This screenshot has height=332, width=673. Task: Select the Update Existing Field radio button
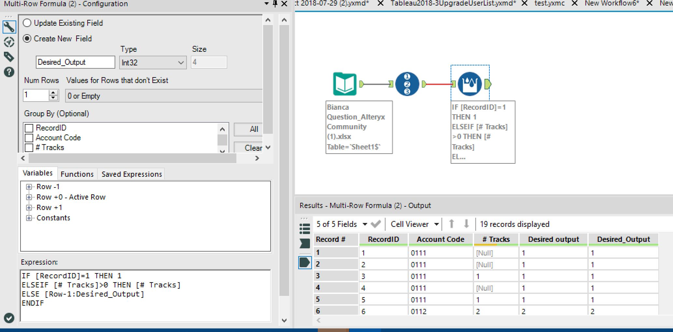(27, 23)
